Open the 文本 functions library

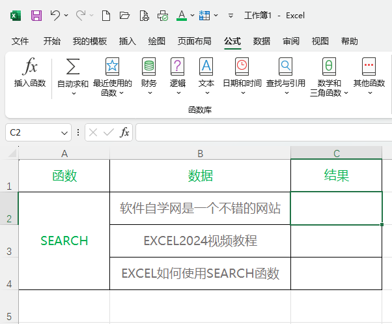coord(206,76)
